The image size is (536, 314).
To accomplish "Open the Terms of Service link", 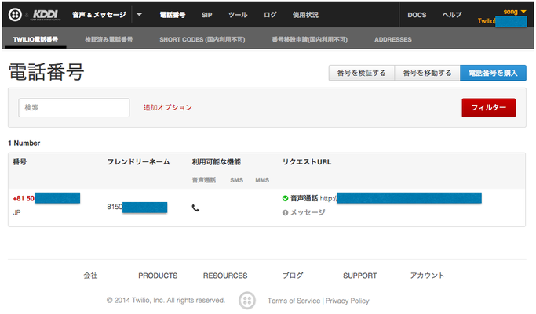I will 294,301.
